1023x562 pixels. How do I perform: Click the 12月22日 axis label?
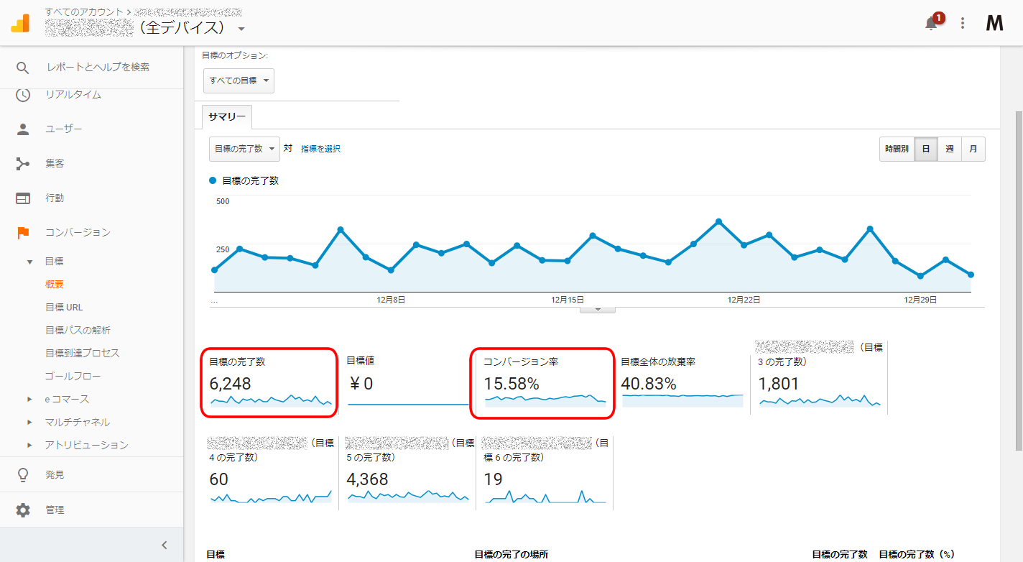point(744,300)
